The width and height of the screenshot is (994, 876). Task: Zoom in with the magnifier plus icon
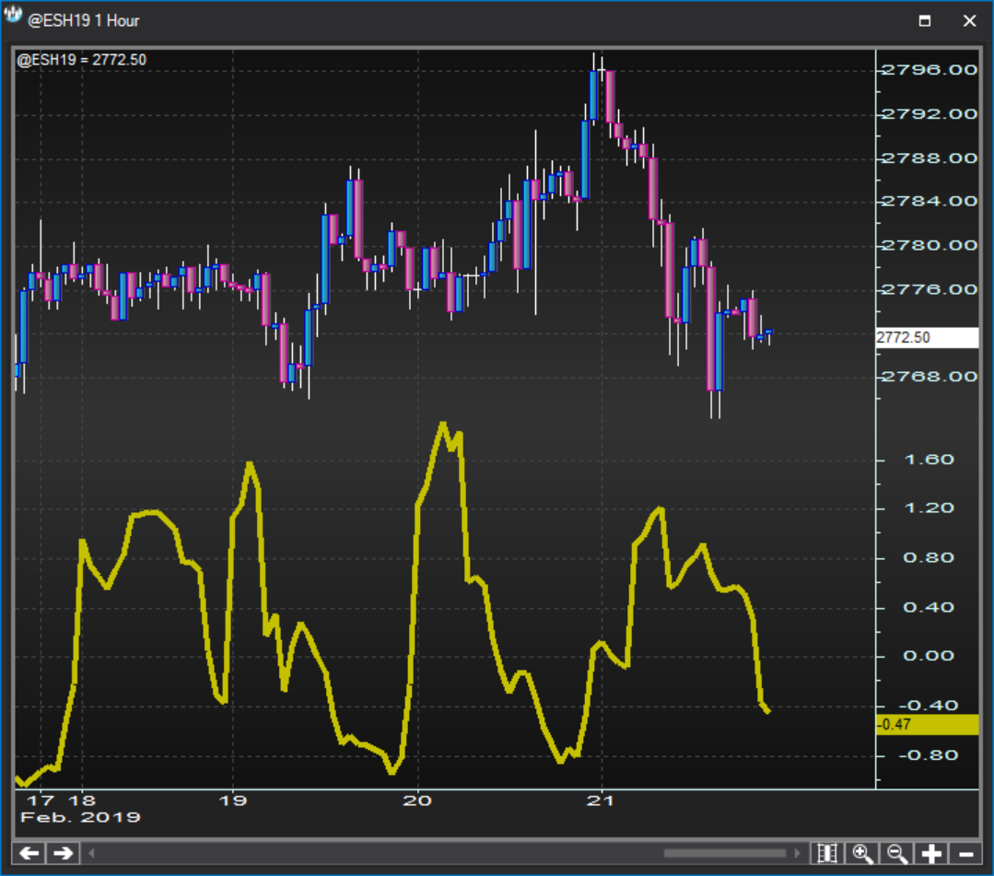point(862,853)
